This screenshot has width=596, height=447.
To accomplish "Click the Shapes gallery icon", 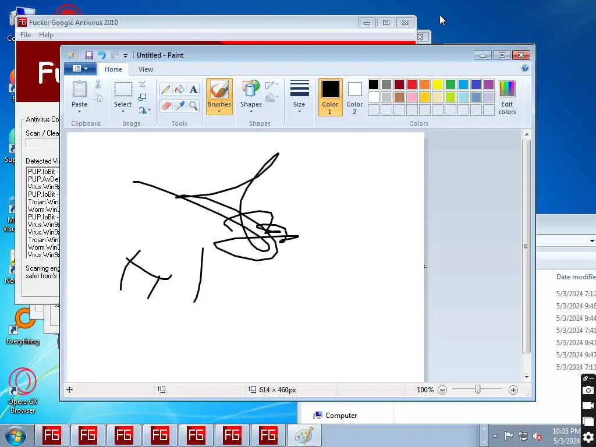I will [251, 88].
